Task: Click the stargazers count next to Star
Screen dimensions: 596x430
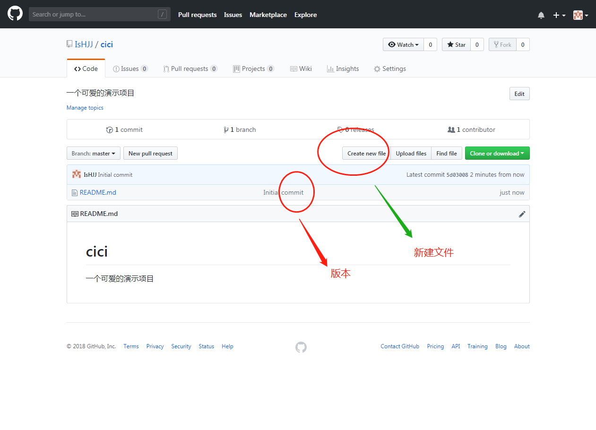Action: pyautogui.click(x=477, y=44)
